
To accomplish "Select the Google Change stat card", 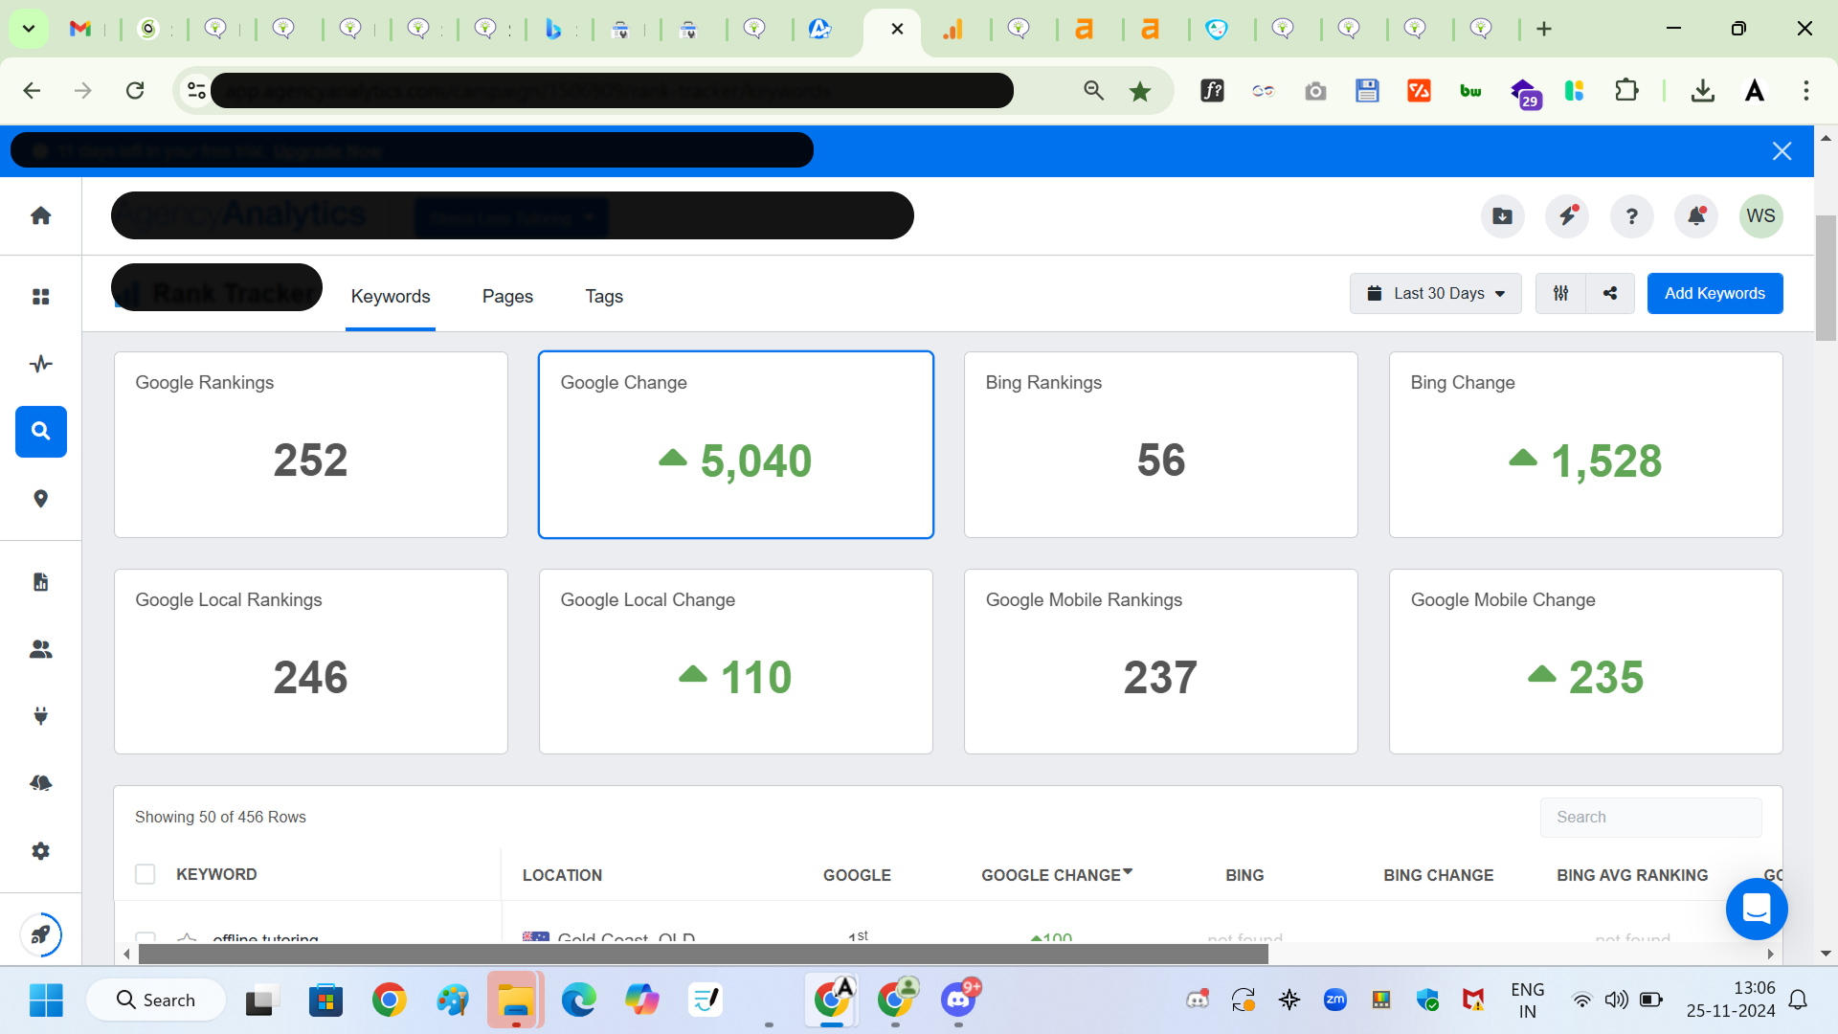I will (x=735, y=444).
